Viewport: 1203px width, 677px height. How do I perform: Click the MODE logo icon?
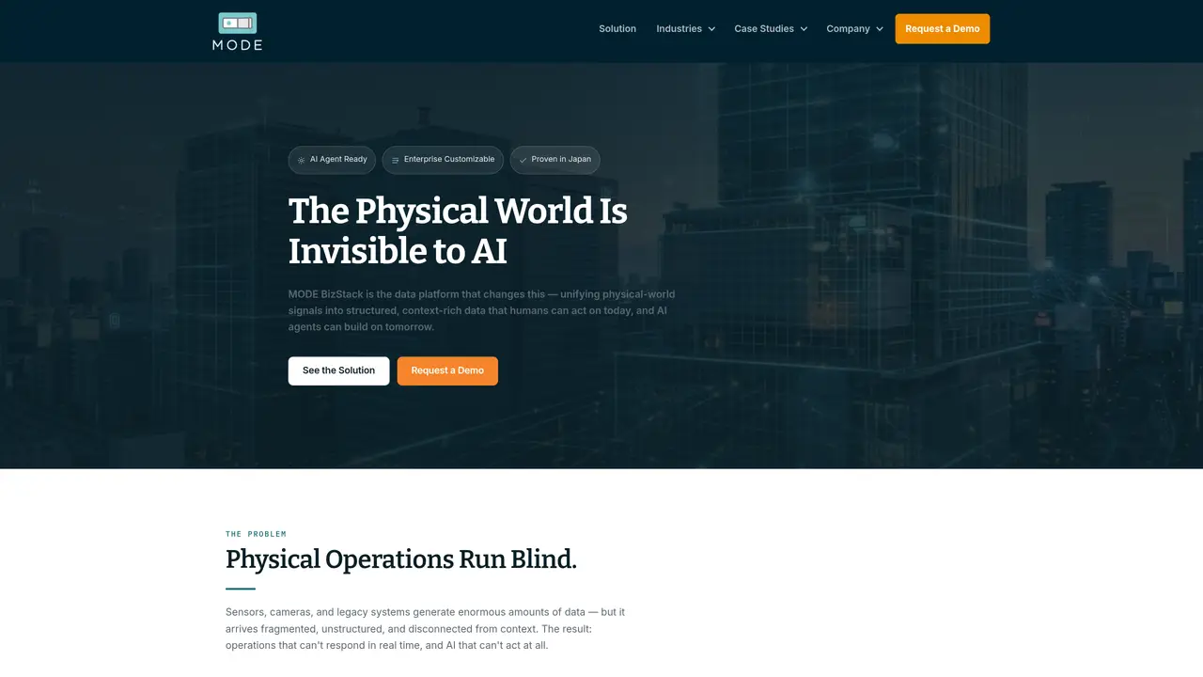(237, 24)
